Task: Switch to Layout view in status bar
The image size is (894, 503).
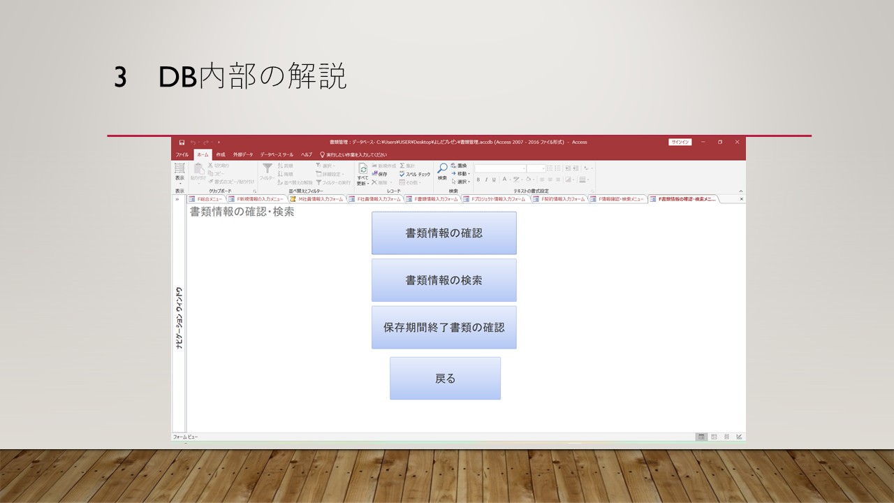Action: (x=726, y=437)
